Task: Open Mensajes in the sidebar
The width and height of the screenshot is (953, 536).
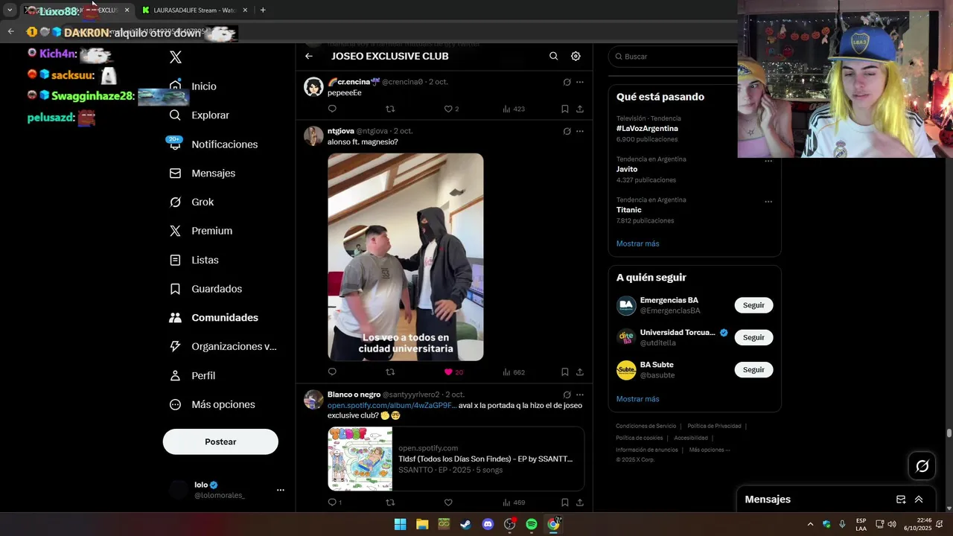Action: (203, 173)
